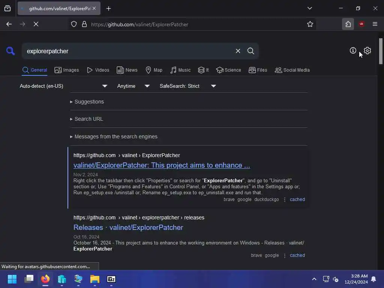384x288 pixels.
Task: Click the network tray icon
Action: 326,279
